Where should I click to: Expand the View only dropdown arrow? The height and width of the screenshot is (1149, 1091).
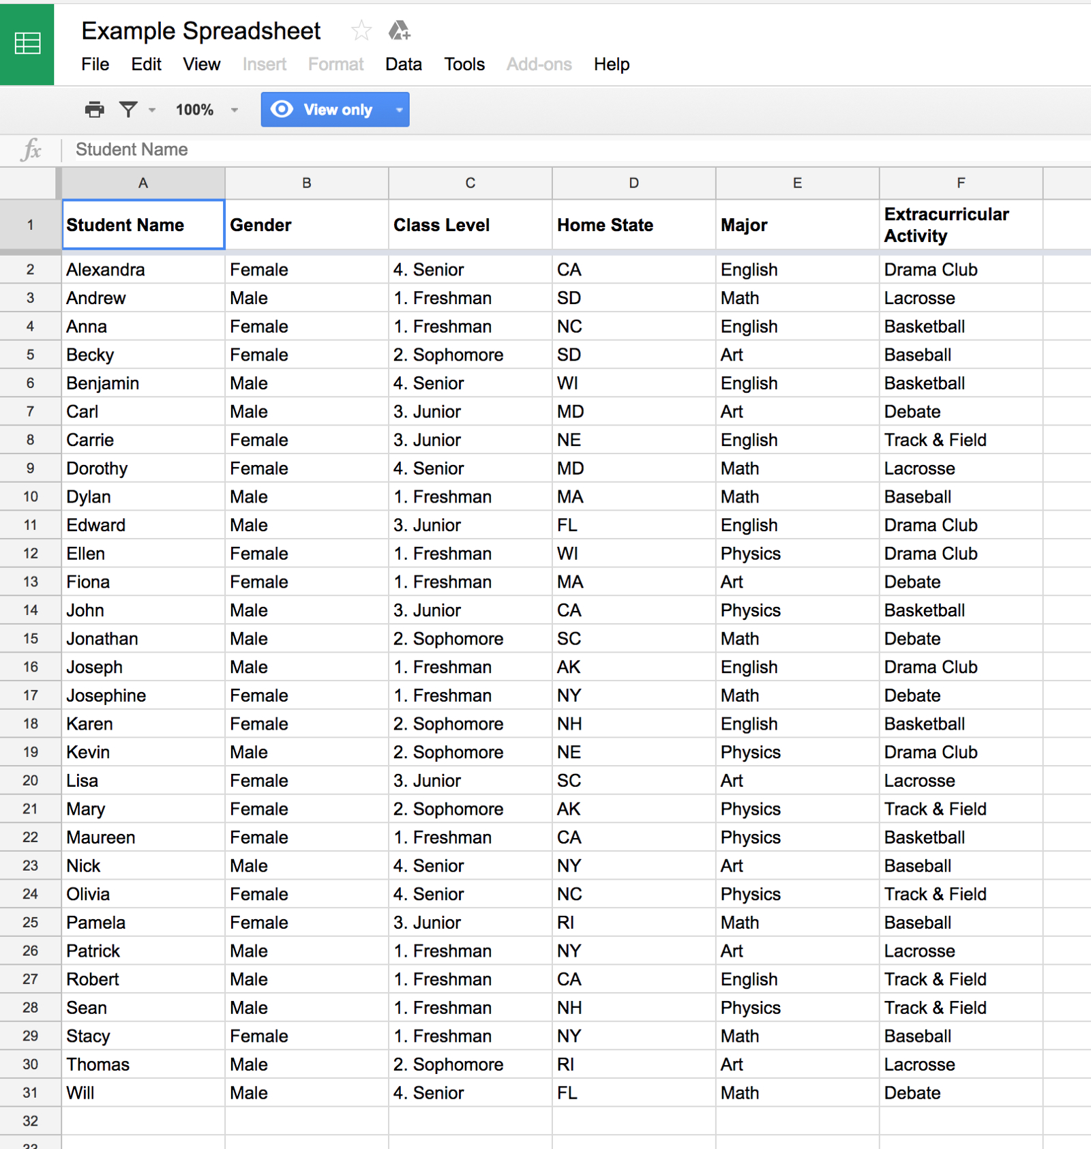click(399, 110)
